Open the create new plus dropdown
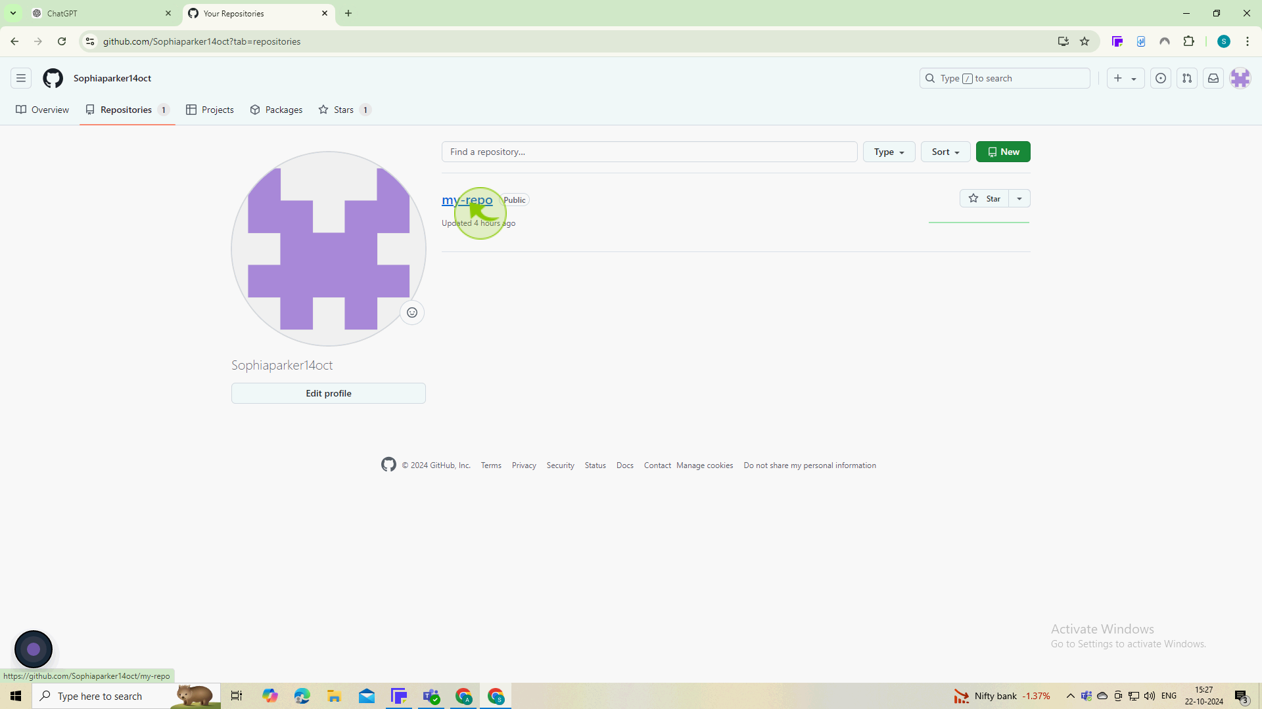 [x=1125, y=78]
